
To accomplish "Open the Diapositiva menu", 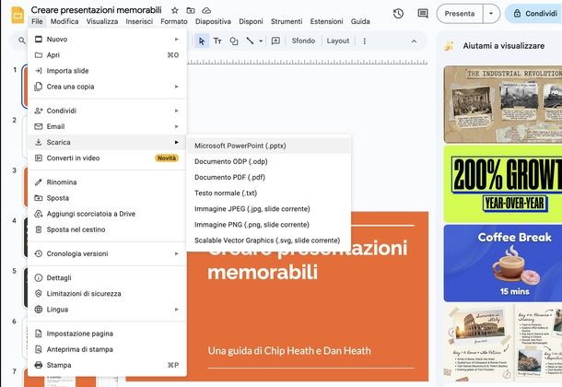I will point(213,21).
